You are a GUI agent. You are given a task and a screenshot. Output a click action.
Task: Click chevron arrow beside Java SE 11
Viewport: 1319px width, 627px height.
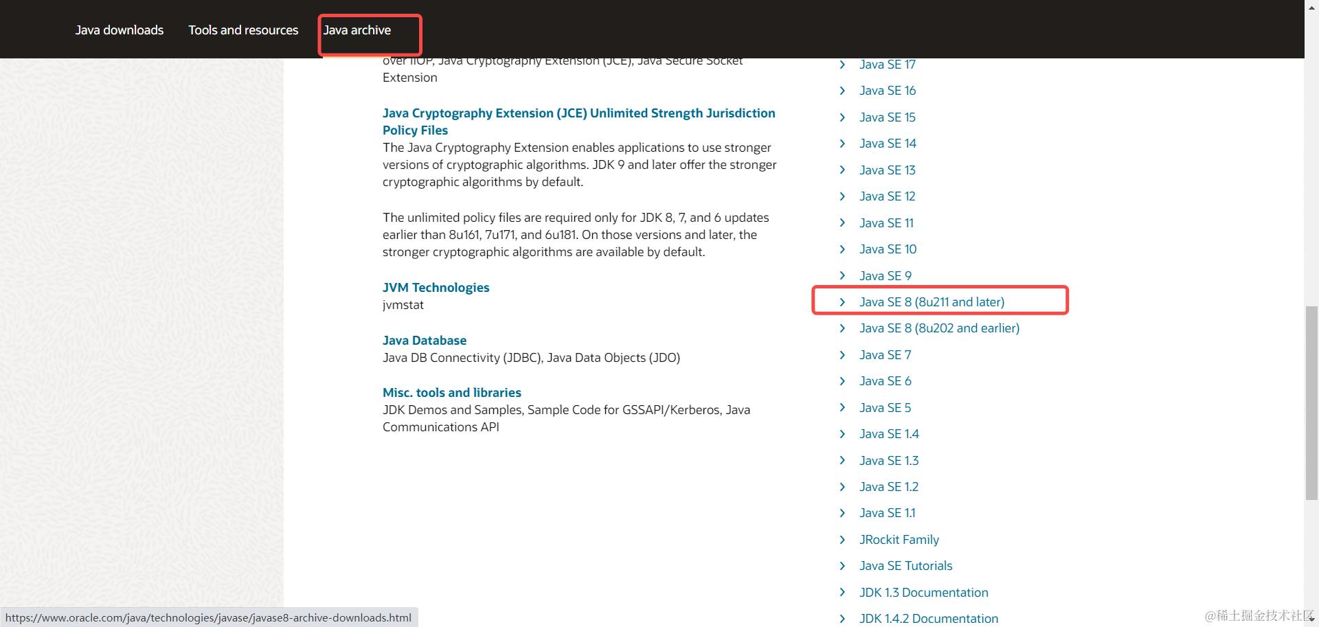coord(842,223)
